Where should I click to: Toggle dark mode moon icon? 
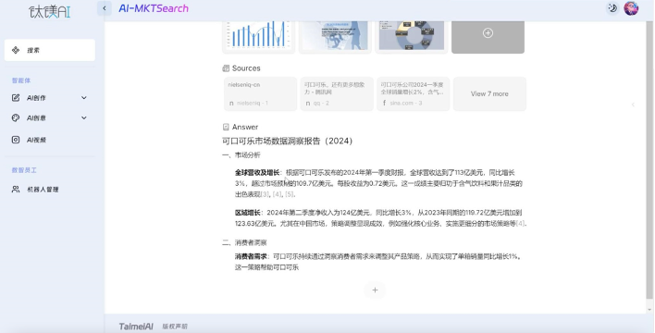(612, 8)
